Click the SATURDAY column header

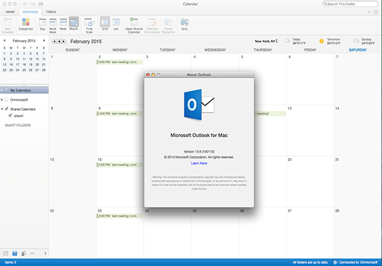(x=357, y=50)
